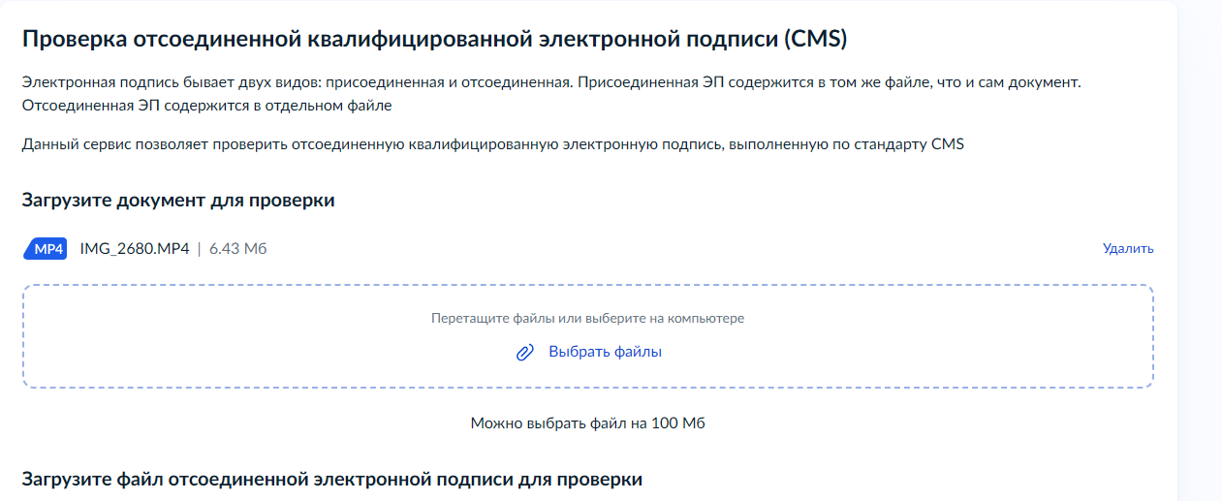Click inside the dashed file drop zone
The width and height of the screenshot is (1222, 501).
(588, 336)
